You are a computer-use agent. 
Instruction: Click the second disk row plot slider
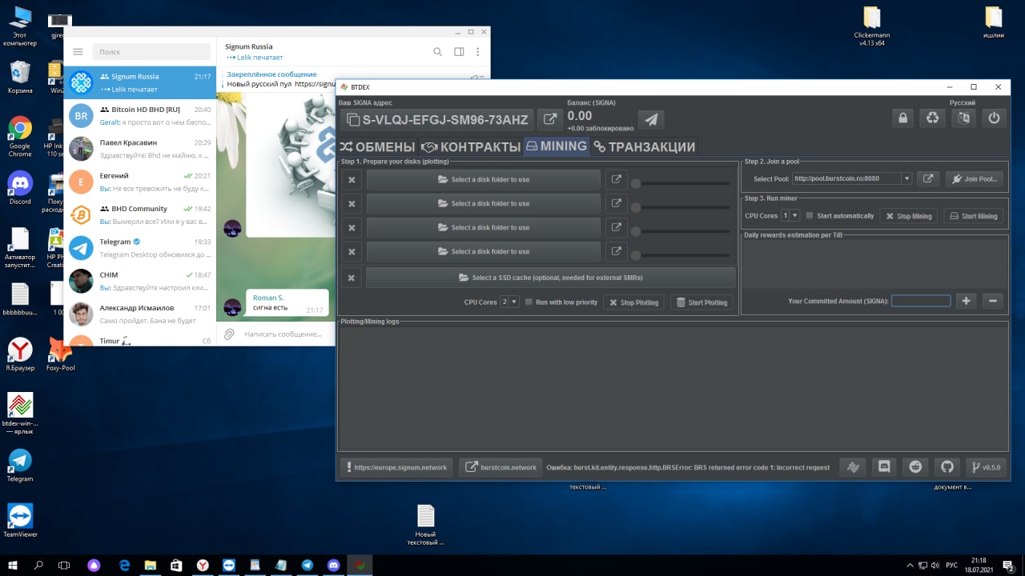point(680,207)
